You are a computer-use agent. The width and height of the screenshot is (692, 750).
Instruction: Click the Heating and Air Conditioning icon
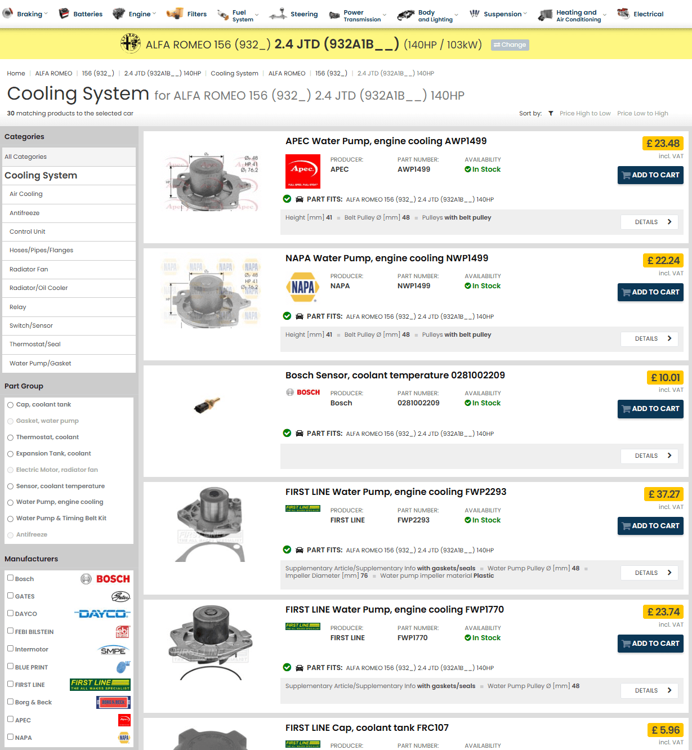(545, 15)
